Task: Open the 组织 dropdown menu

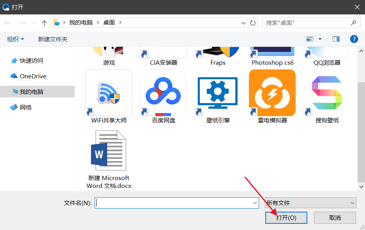Action: (15, 39)
